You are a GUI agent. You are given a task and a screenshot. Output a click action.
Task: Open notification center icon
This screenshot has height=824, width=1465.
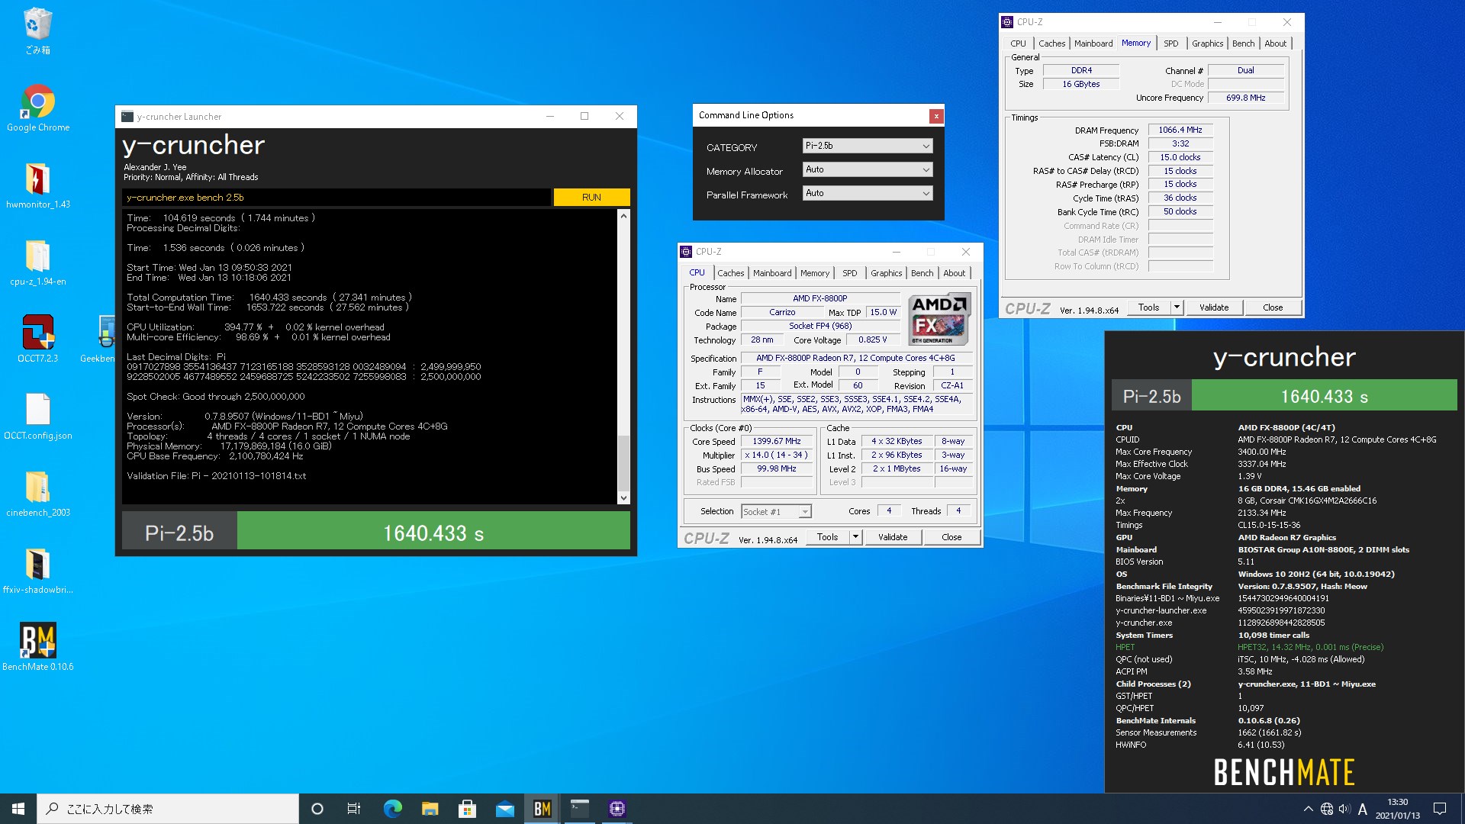point(1440,809)
